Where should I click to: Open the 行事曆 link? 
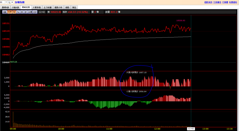[225, 2]
